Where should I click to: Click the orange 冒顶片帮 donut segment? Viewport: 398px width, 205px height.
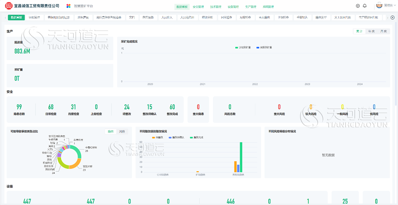pyautogui.click(x=76, y=164)
